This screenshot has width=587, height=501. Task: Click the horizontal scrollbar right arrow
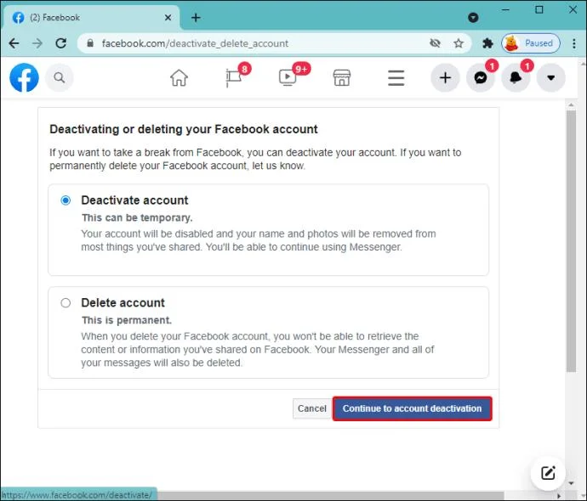559,496
